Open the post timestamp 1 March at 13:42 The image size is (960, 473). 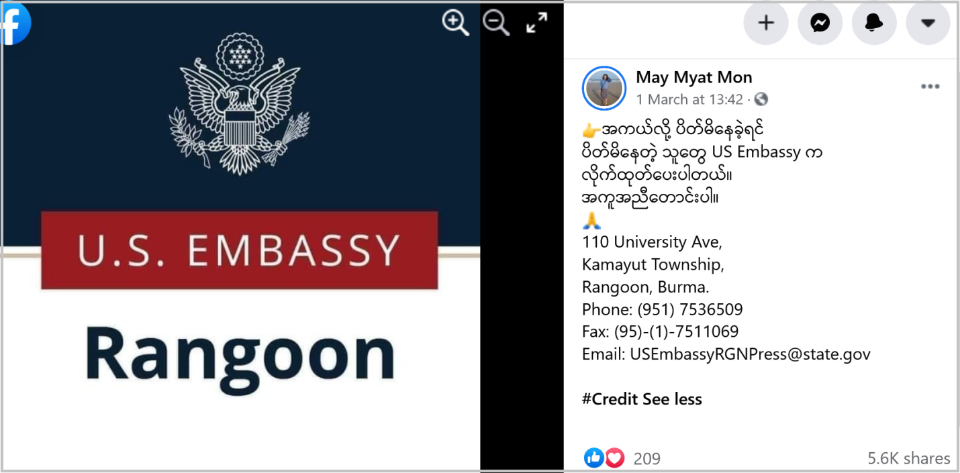689,99
